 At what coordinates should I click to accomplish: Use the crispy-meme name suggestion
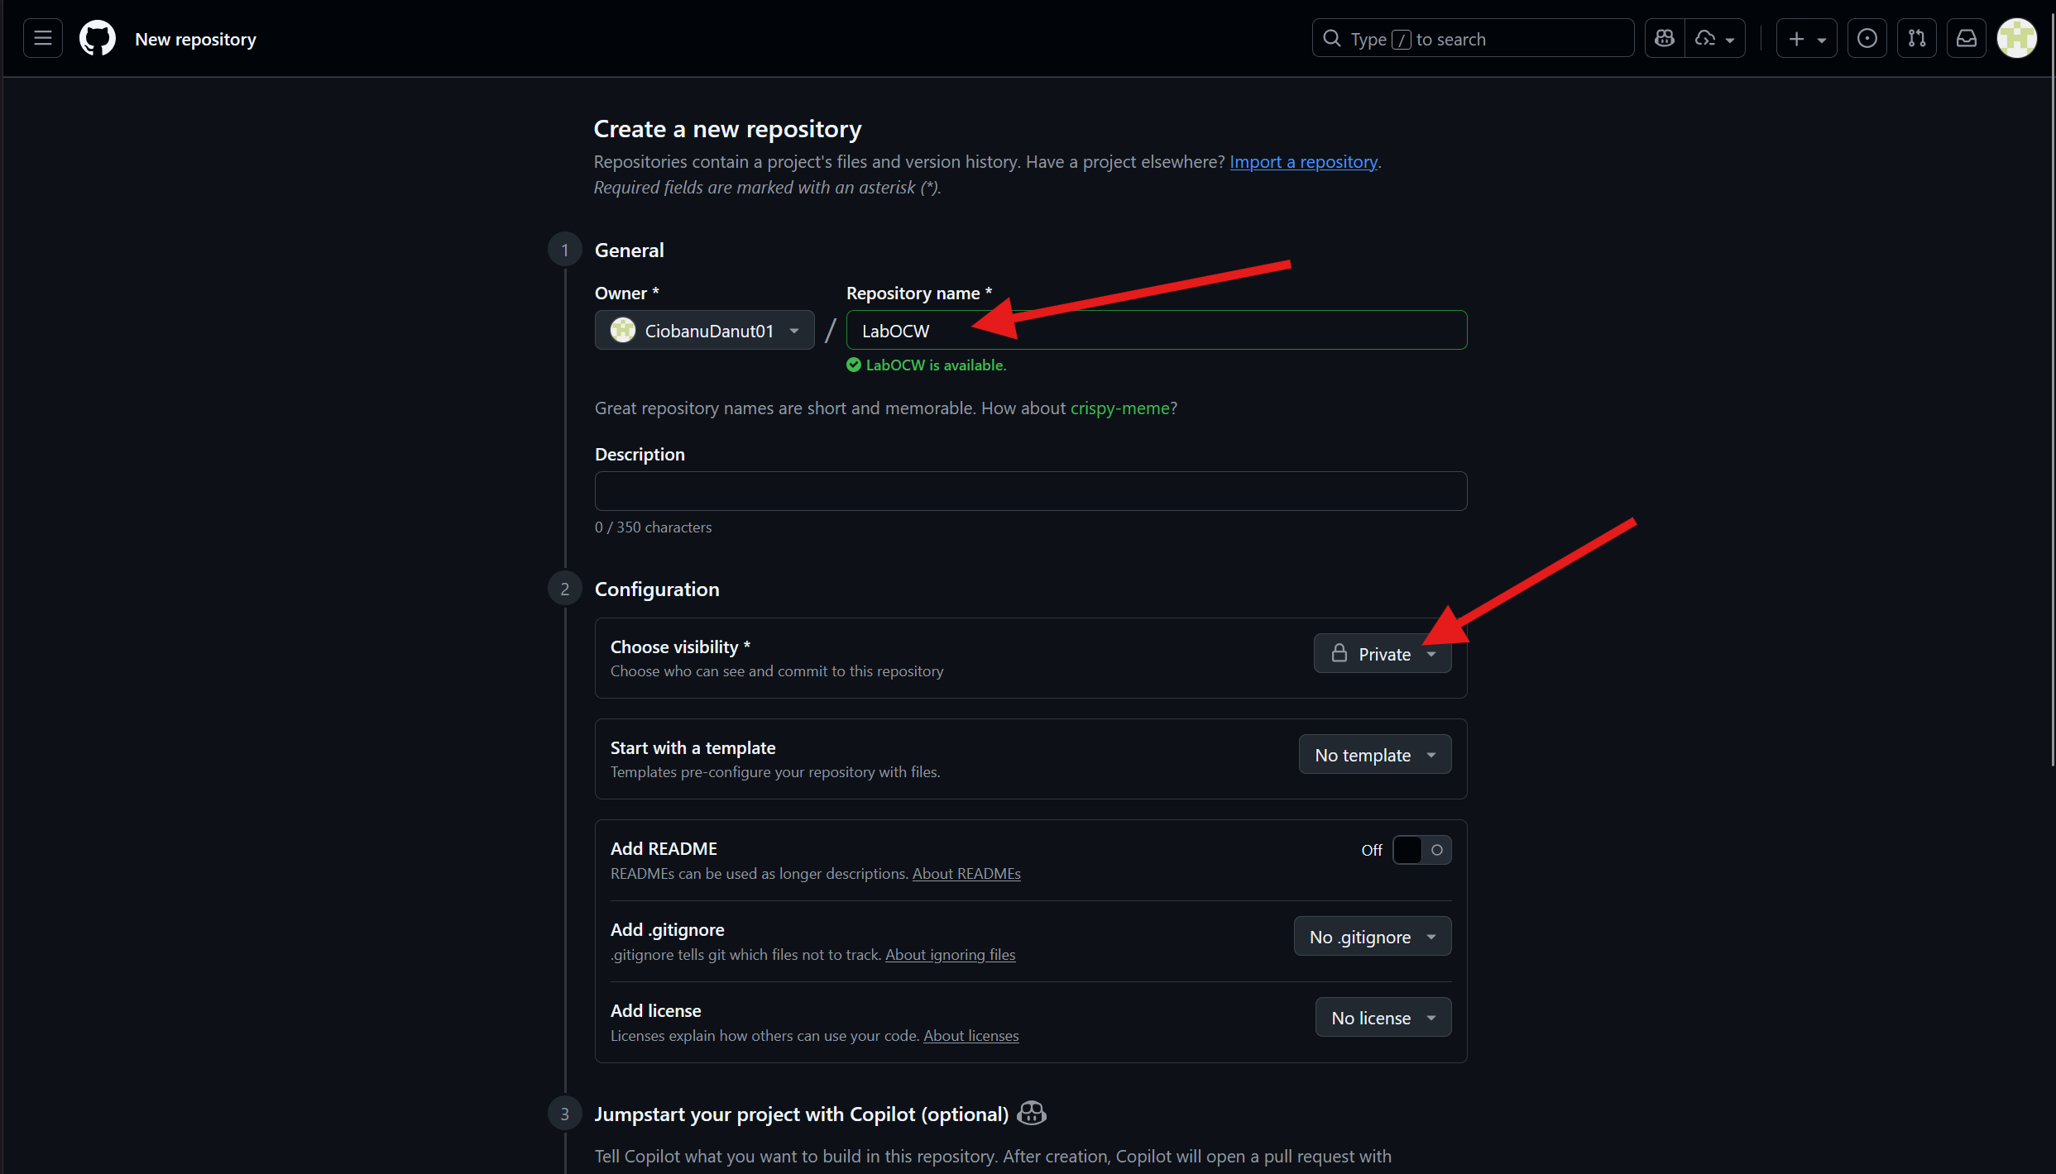click(1119, 408)
